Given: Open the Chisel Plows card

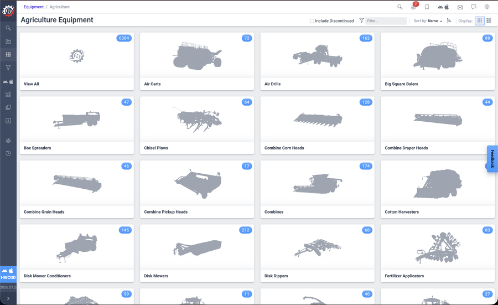Looking at the screenshot, I should coord(197,125).
